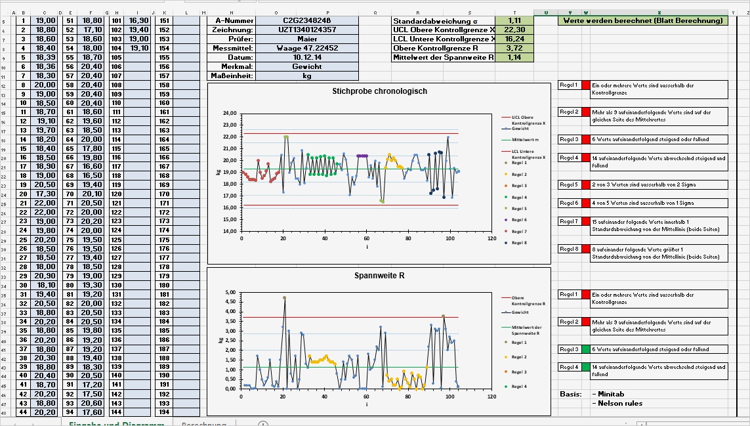Open the filter arrow on column U header

point(546,11)
